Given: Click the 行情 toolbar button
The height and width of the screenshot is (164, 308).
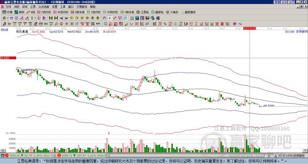Looking at the screenshot, I should pyautogui.click(x=8, y=12).
